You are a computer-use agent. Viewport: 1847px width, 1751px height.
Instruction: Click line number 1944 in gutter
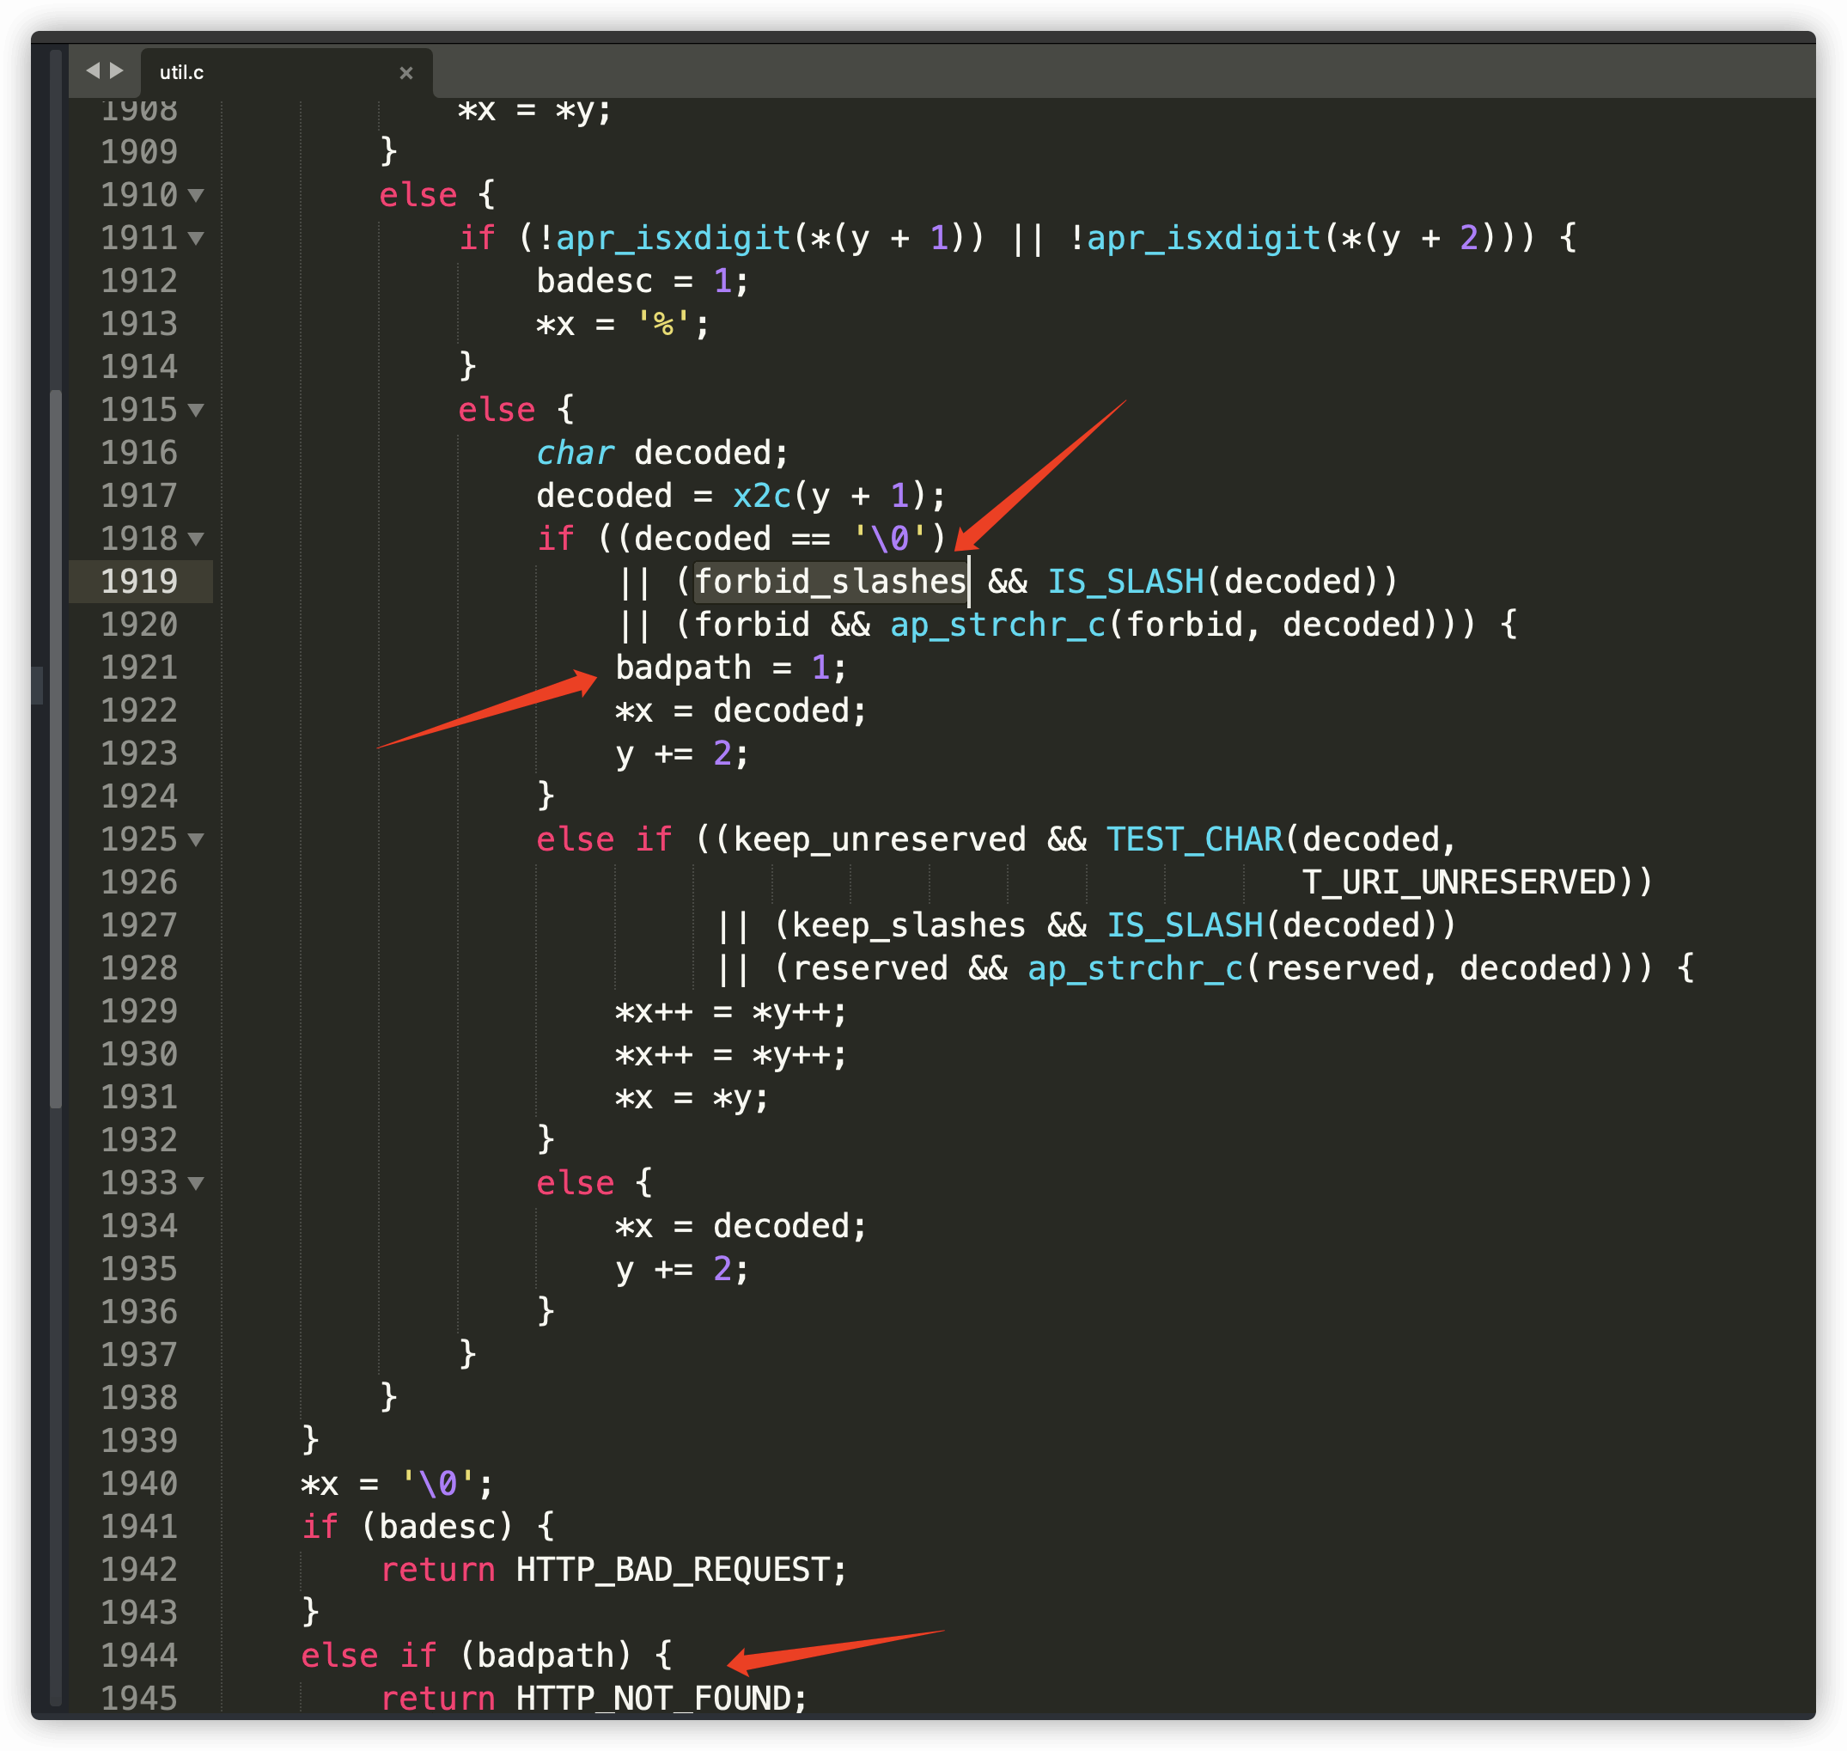[x=140, y=1655]
